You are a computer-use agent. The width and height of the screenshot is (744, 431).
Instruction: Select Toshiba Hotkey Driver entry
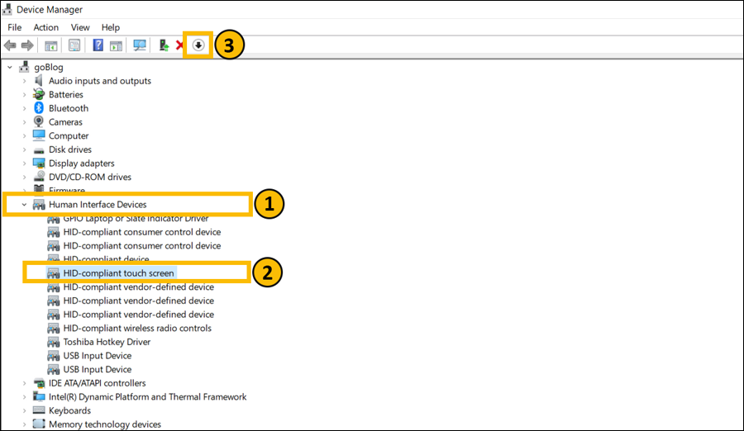tap(107, 342)
